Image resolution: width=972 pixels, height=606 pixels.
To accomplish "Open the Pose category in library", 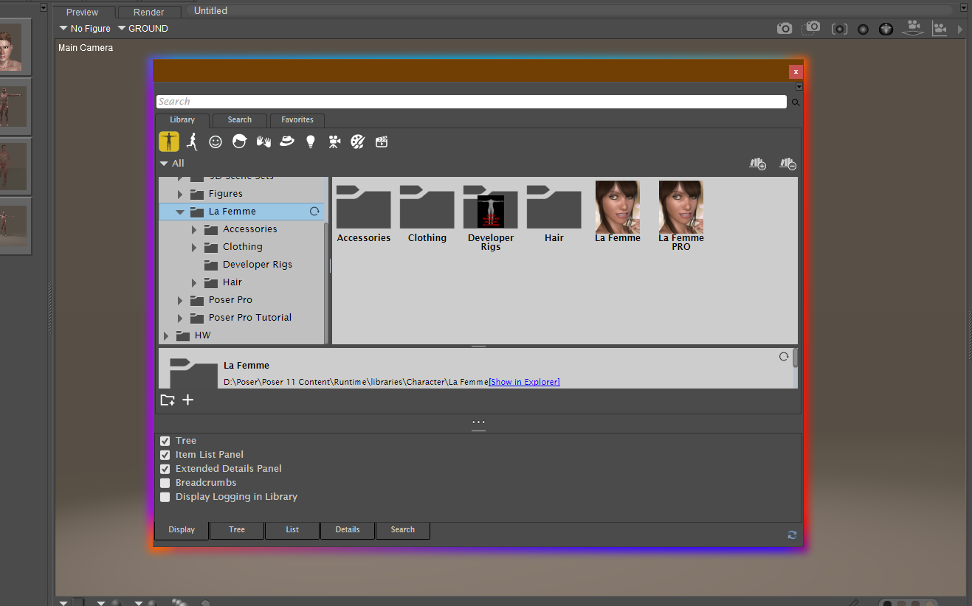I will (x=193, y=142).
